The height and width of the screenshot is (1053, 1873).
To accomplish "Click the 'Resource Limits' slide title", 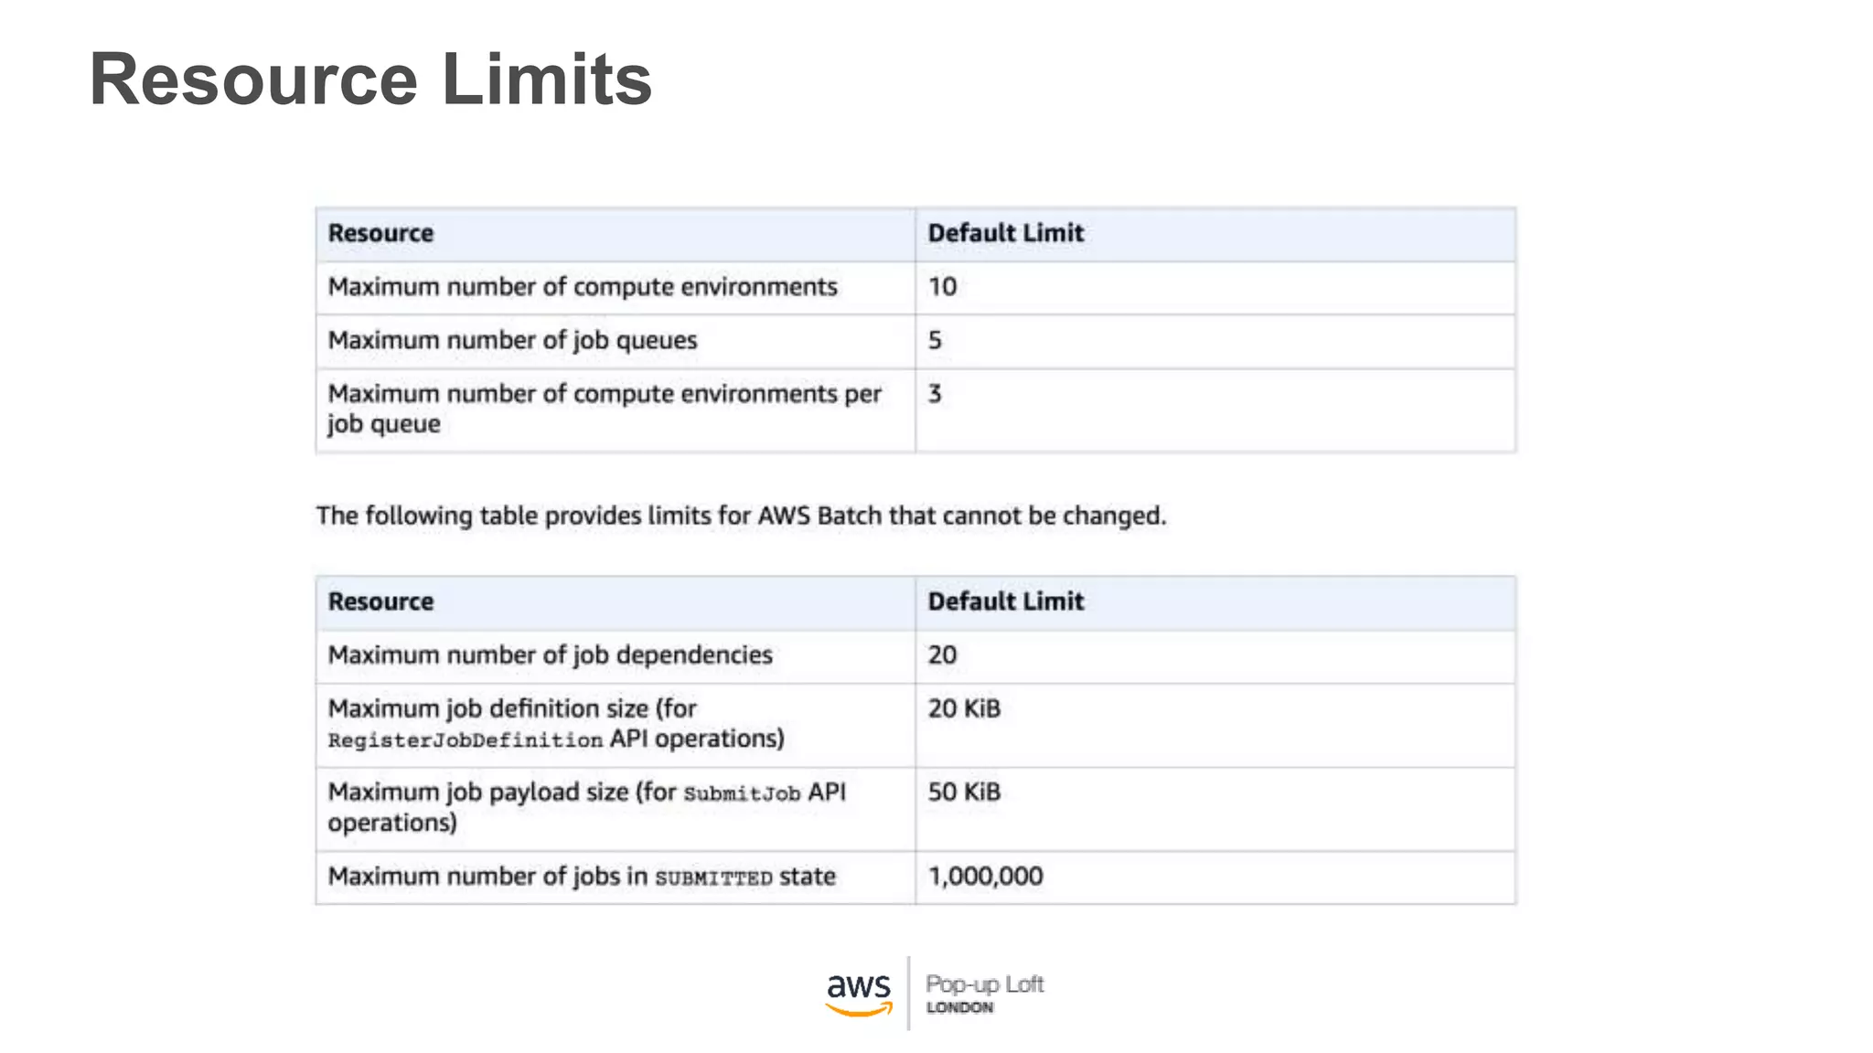I will pos(370,80).
